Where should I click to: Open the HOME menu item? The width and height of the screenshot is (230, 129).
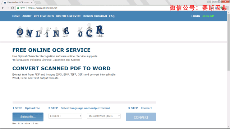[x=16, y=16]
